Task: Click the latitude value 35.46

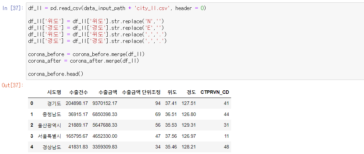Action: [x=171, y=147]
